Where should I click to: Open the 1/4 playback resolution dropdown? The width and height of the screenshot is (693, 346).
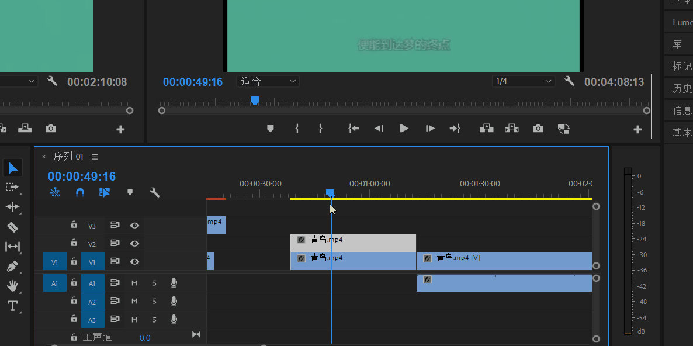coord(524,81)
